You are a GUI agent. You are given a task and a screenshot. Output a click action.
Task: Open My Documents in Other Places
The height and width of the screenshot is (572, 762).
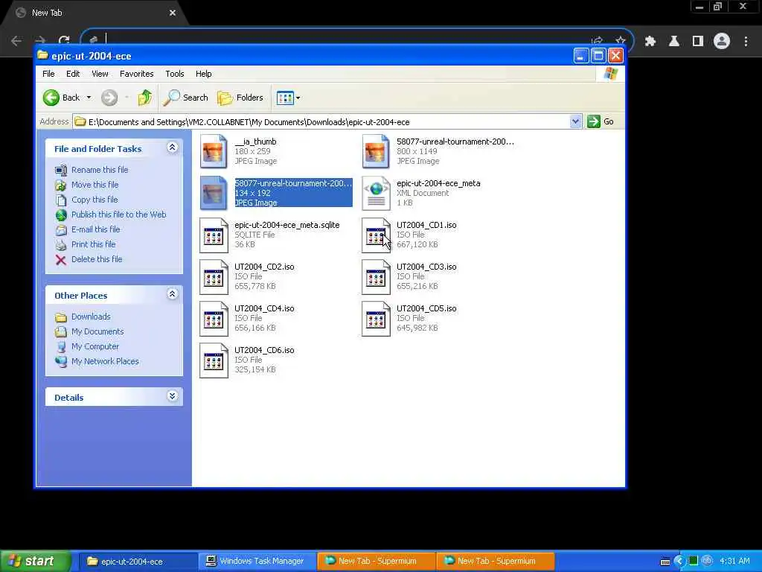97,331
